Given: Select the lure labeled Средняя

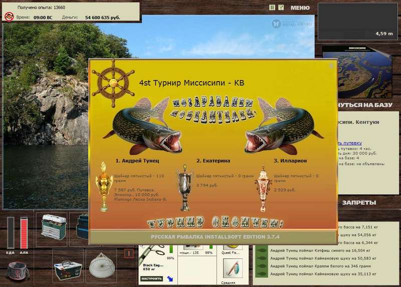Looking at the screenshot, I should click(233, 268).
